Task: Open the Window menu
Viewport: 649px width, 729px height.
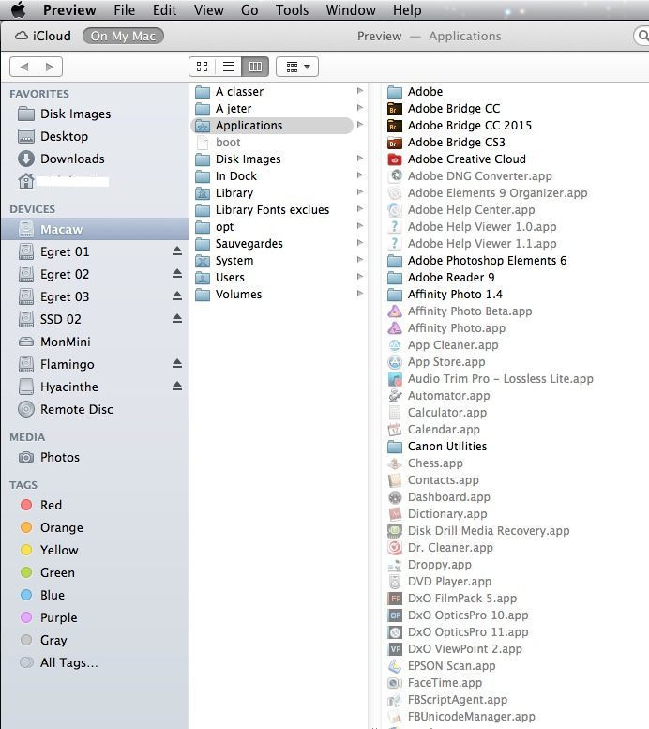Action: click(x=351, y=9)
